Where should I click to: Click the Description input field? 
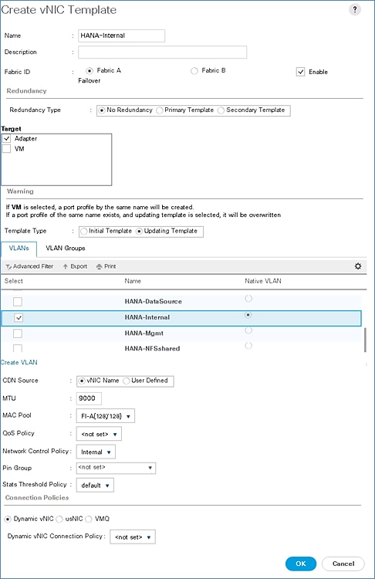[162, 52]
